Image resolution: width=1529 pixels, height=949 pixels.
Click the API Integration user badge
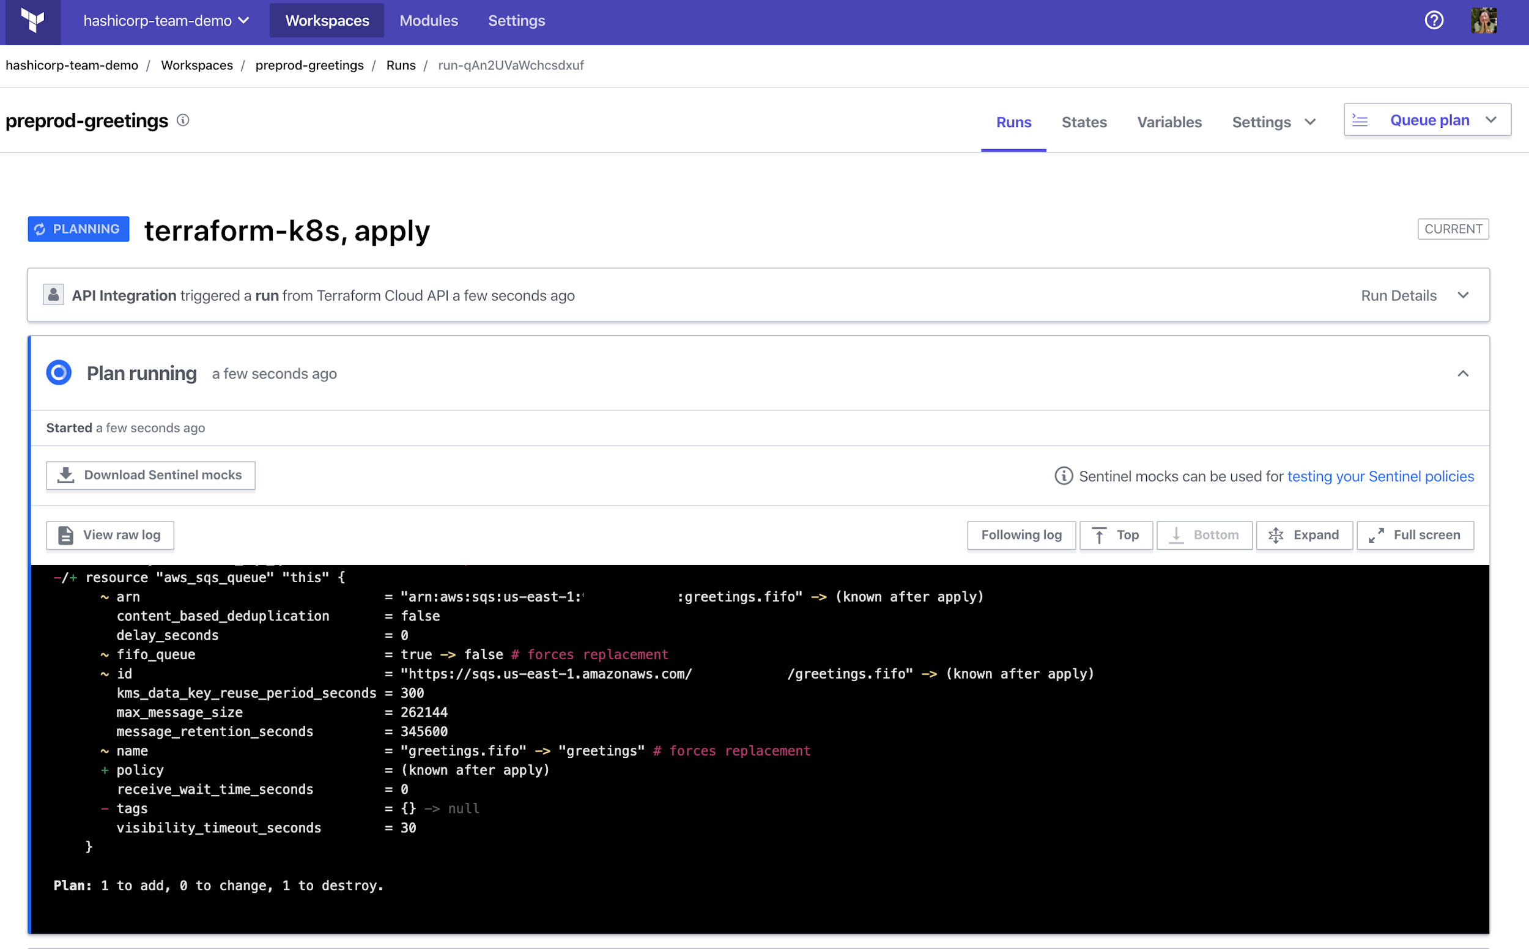pyautogui.click(x=53, y=294)
